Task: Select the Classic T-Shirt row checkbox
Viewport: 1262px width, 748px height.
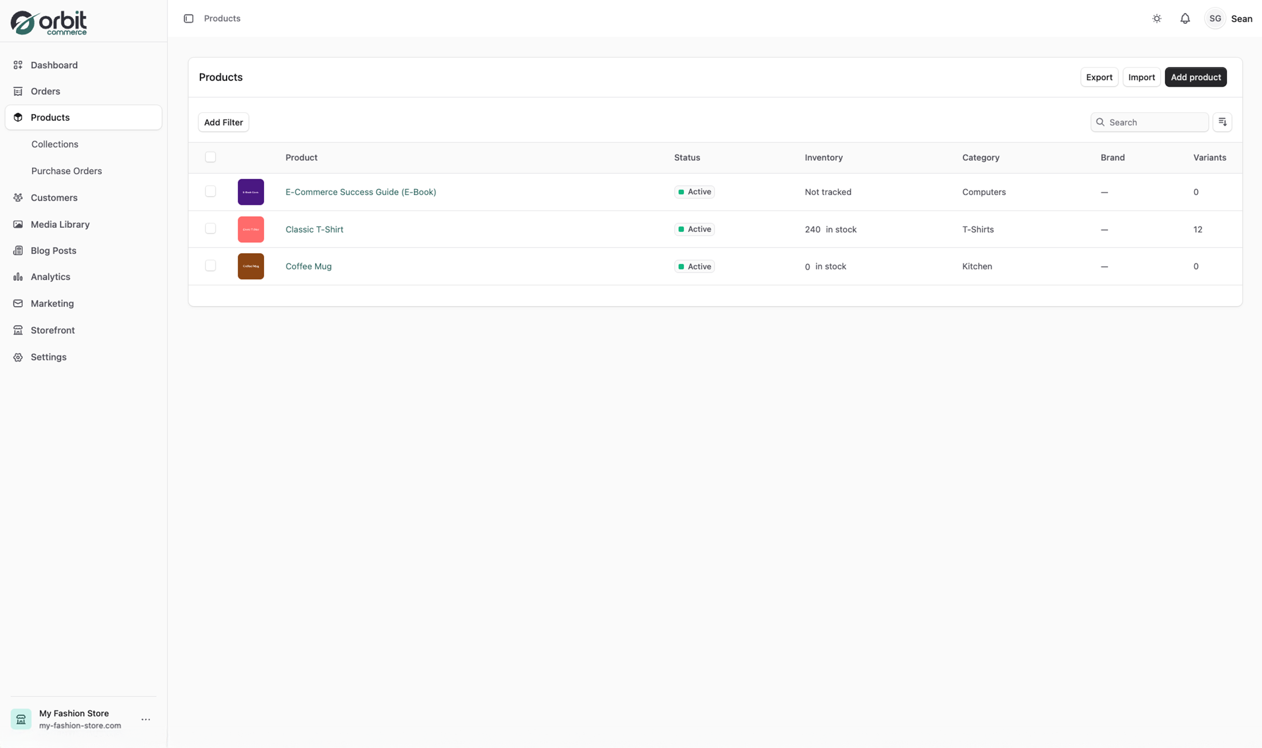Action: point(210,229)
